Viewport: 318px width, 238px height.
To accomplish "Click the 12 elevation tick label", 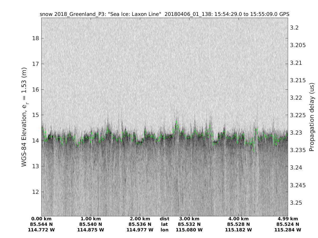I will point(36,192).
